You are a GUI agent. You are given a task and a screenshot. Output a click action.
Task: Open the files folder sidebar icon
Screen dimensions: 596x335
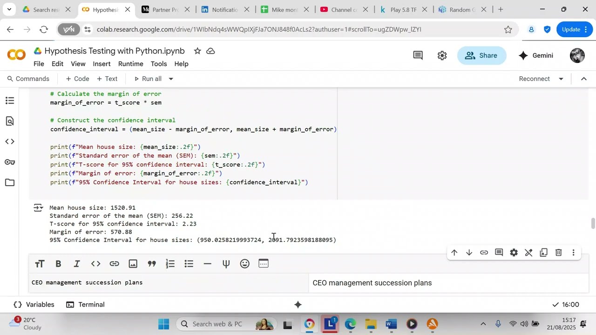[x=10, y=182]
